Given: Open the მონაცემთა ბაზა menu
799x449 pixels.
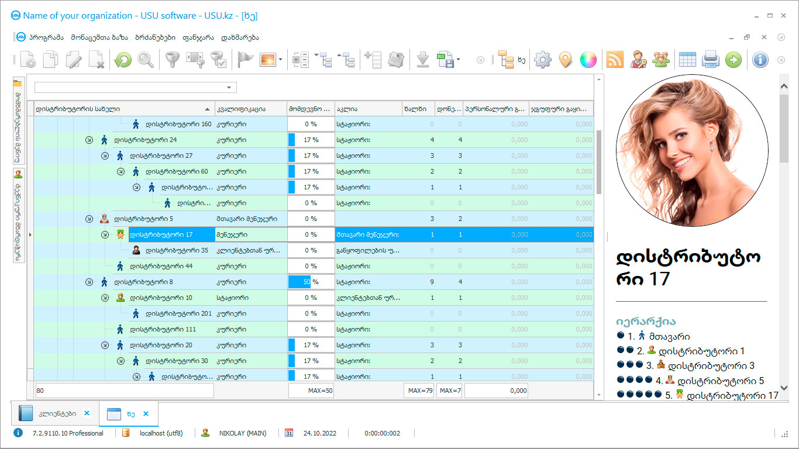Looking at the screenshot, I should (99, 37).
